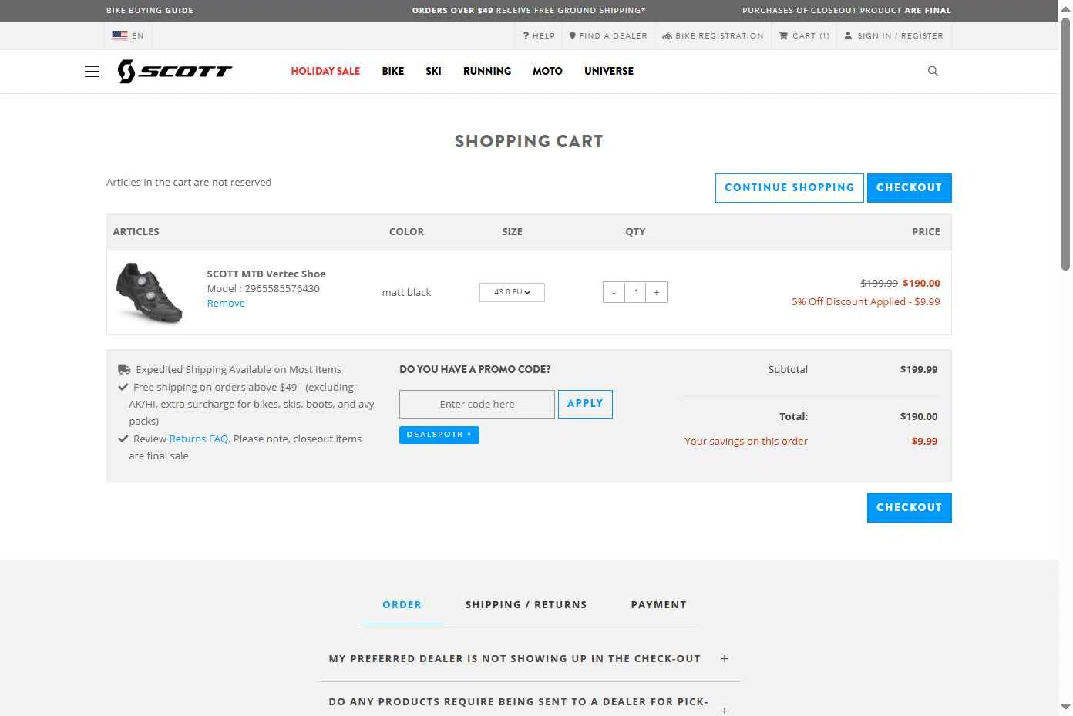Increase quantity with plus button
1073x716 pixels.
click(657, 293)
